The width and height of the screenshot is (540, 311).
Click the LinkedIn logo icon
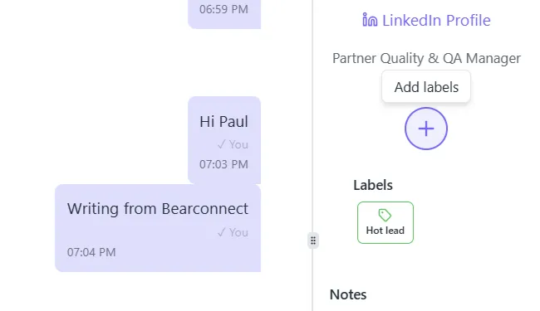370,20
